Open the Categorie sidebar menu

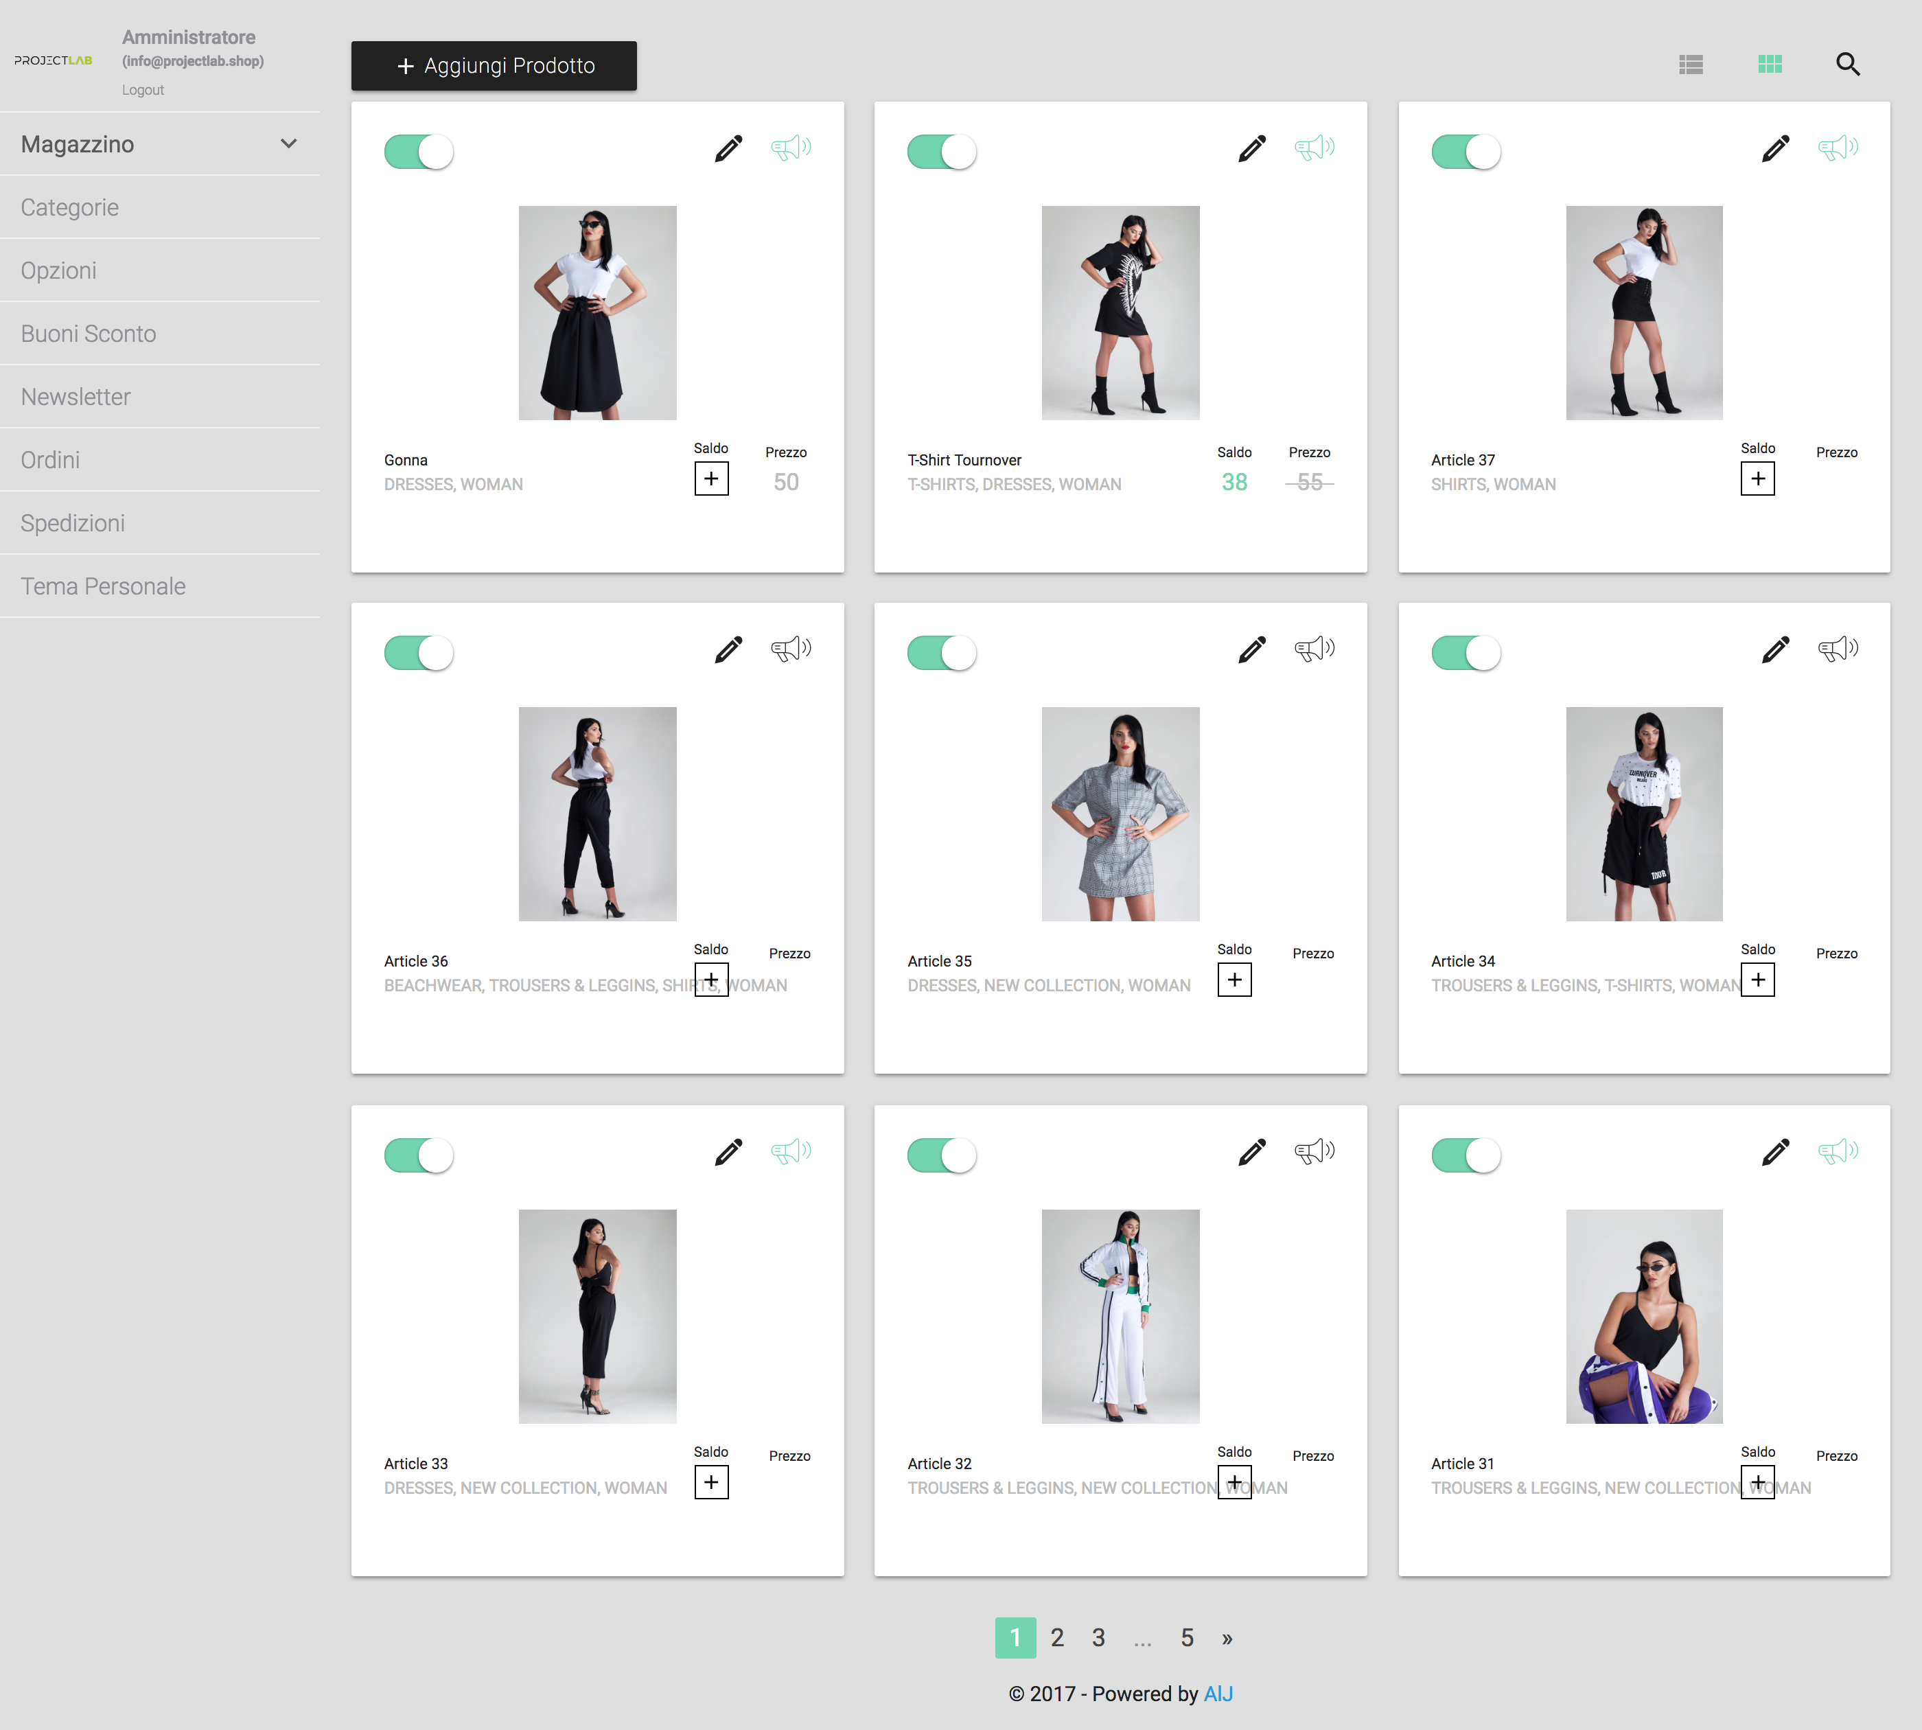pyautogui.click(x=69, y=207)
